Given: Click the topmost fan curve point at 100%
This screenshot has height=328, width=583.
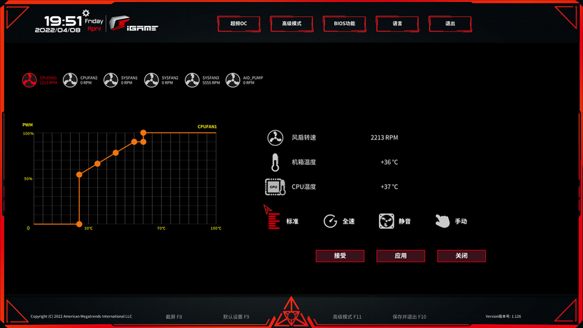Looking at the screenshot, I should pos(143,133).
